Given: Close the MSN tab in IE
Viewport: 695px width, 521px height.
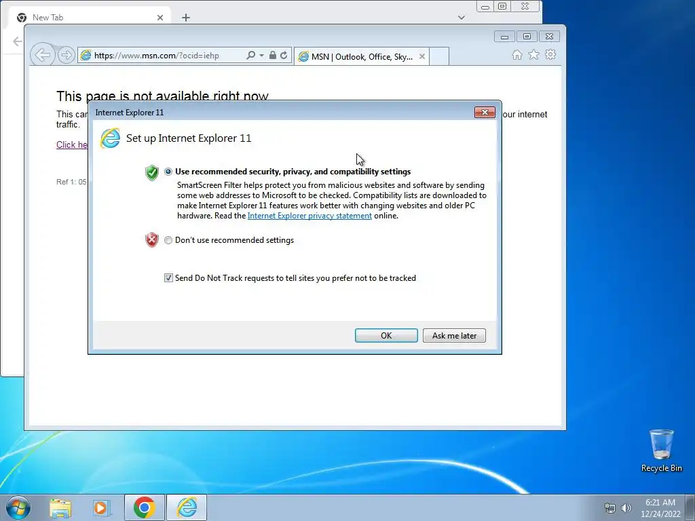Looking at the screenshot, I should click(422, 56).
